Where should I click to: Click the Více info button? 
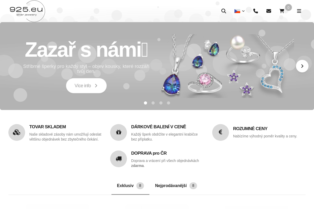coord(86,86)
